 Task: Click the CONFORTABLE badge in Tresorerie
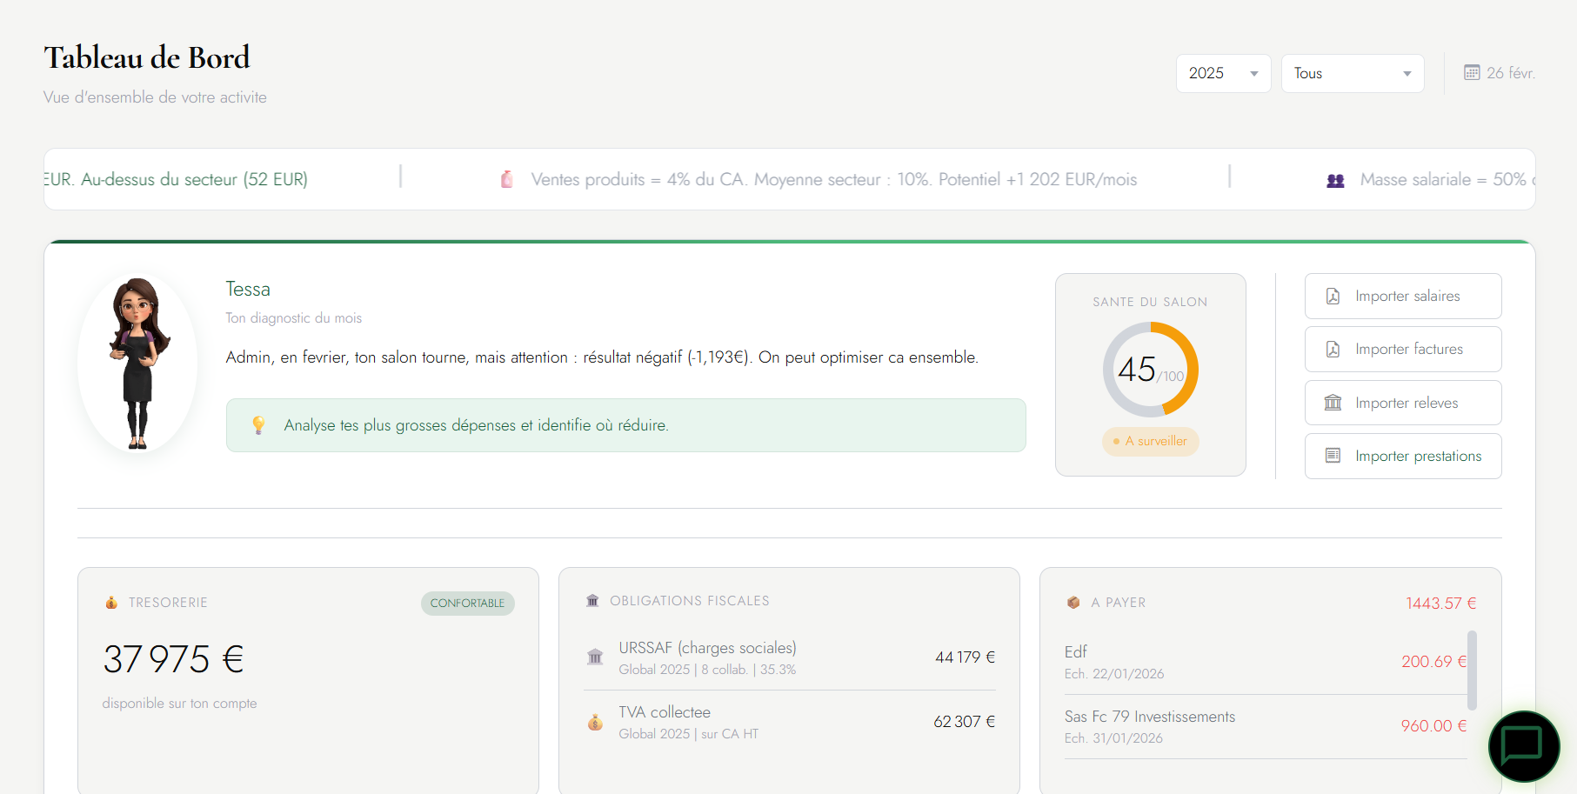pos(467,603)
